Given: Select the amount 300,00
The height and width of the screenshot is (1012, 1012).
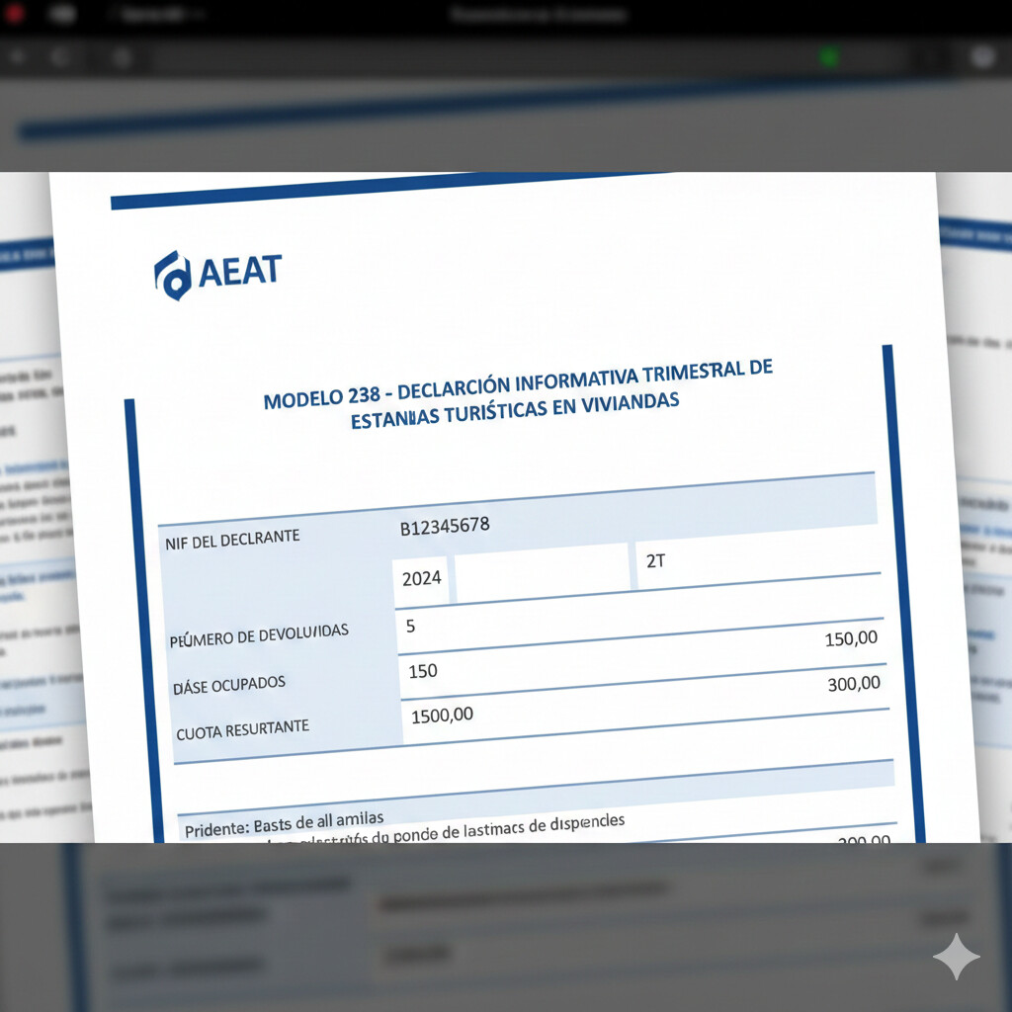Looking at the screenshot, I should tap(854, 684).
